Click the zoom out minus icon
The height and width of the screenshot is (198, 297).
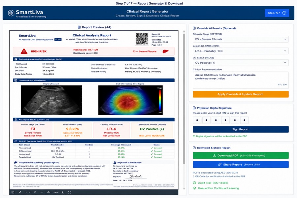click(x=42, y=192)
